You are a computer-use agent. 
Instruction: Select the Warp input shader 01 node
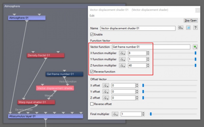tap(36, 102)
